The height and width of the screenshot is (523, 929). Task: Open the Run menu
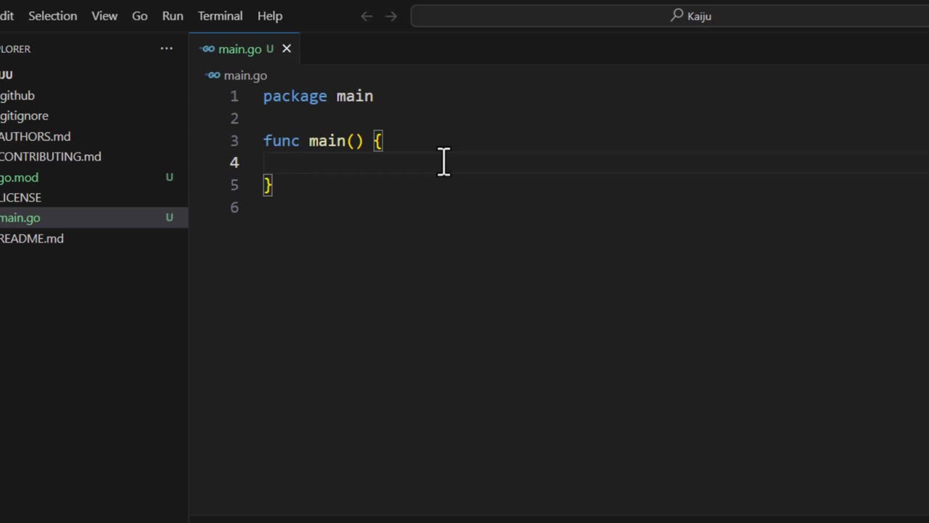(x=173, y=16)
